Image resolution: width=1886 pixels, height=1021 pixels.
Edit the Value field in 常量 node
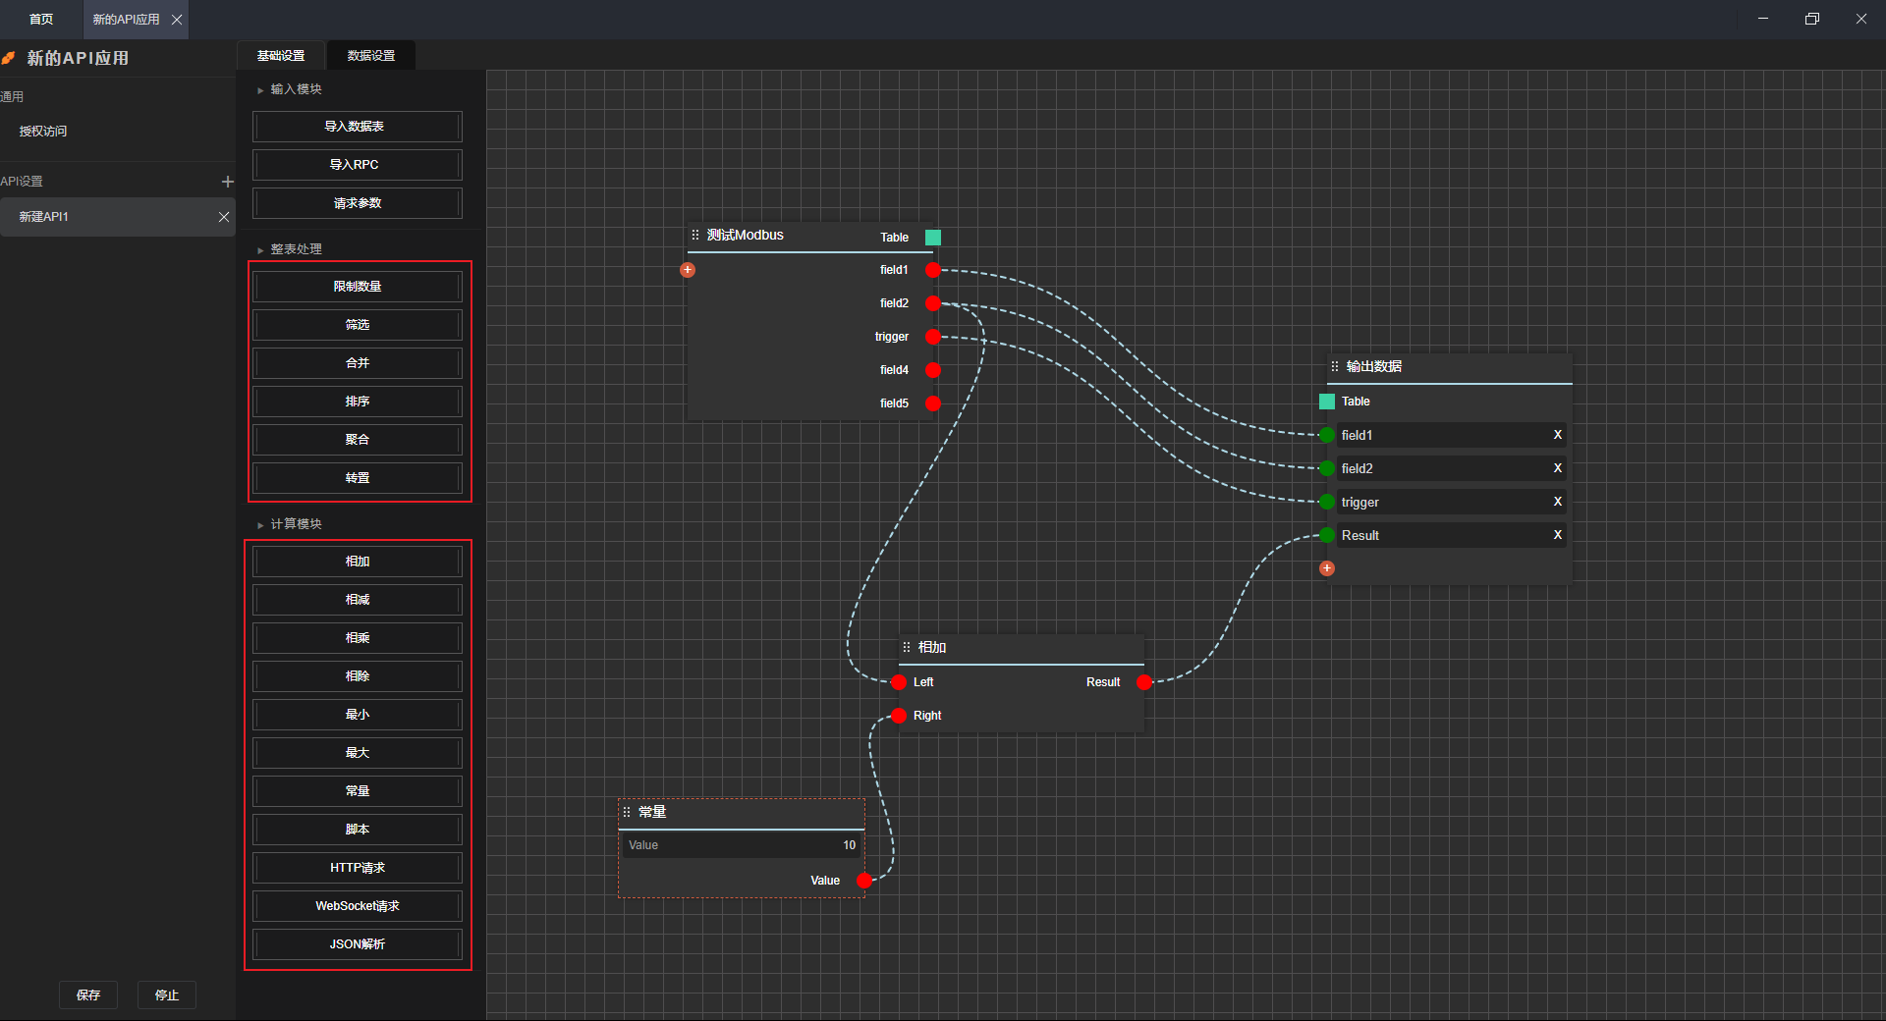point(742,845)
